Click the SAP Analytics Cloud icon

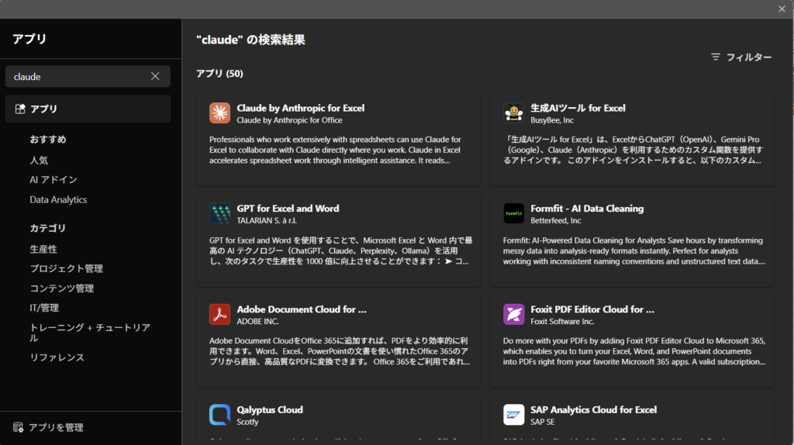[x=513, y=415]
